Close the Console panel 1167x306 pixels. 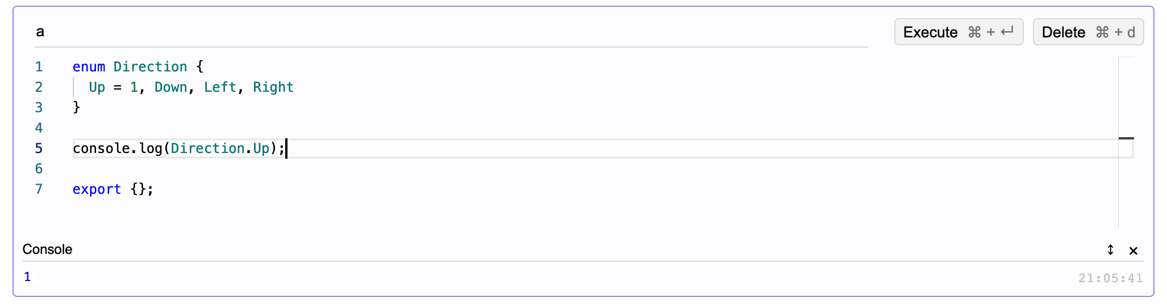click(x=1133, y=250)
